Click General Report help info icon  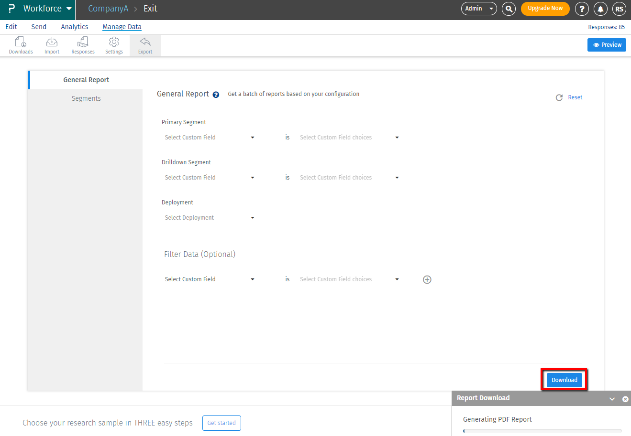click(x=216, y=95)
